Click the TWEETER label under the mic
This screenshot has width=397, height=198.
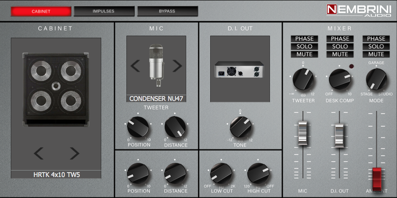tap(156, 108)
